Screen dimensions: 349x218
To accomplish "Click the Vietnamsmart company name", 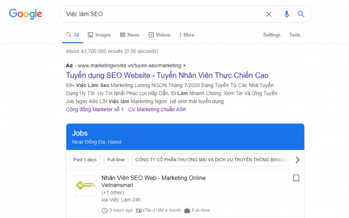I will [x=117, y=185].
